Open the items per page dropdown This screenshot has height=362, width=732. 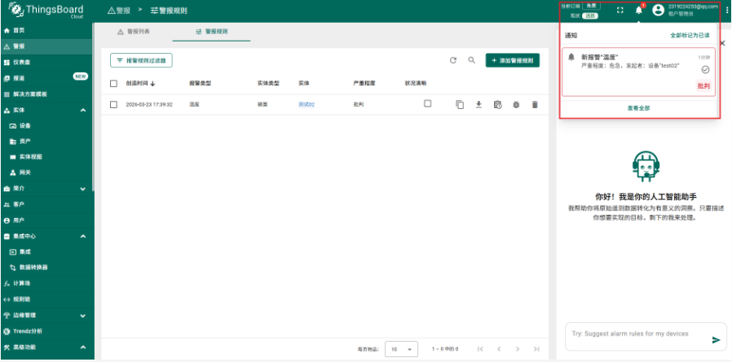coord(401,348)
